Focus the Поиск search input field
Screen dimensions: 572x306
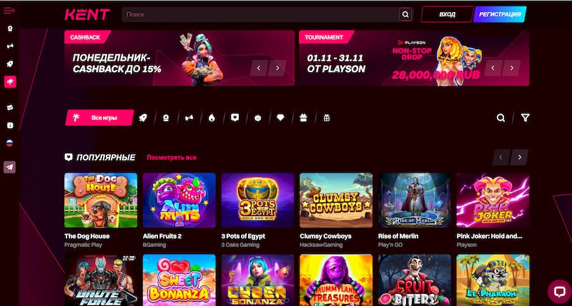click(260, 14)
